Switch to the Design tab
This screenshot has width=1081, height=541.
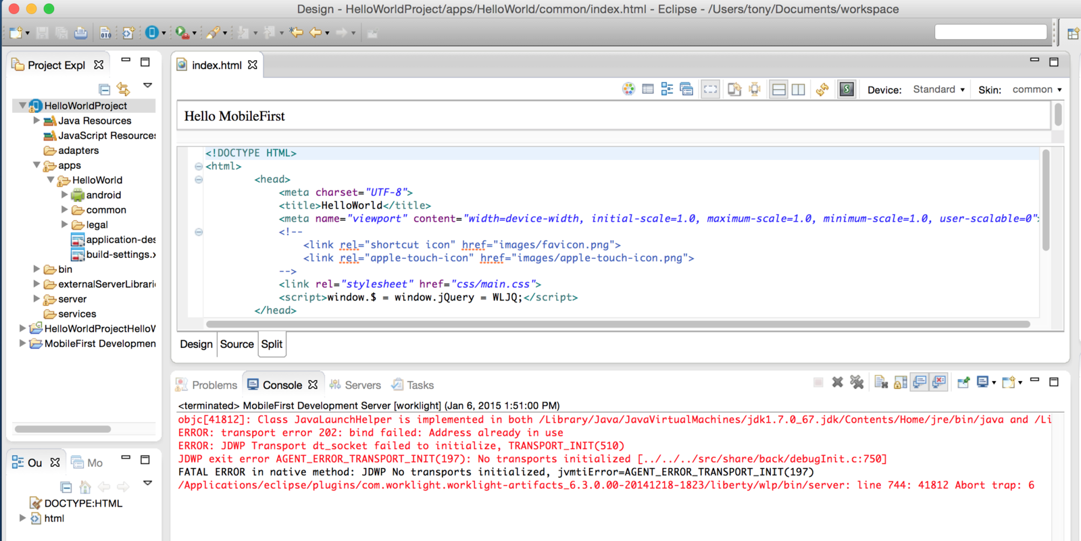tap(197, 344)
